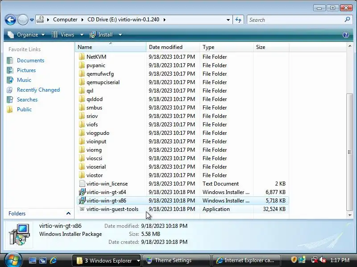Select the smbus folder icon
Viewport: 357px width, 267px height.
(x=82, y=107)
